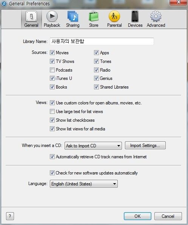188x225 pixels.
Task: Open the Playback preferences tab
Action: [52, 19]
